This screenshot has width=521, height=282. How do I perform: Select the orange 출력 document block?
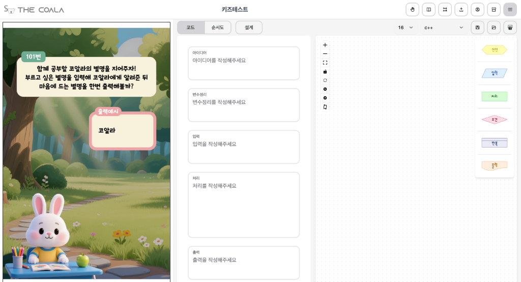tap(495, 165)
